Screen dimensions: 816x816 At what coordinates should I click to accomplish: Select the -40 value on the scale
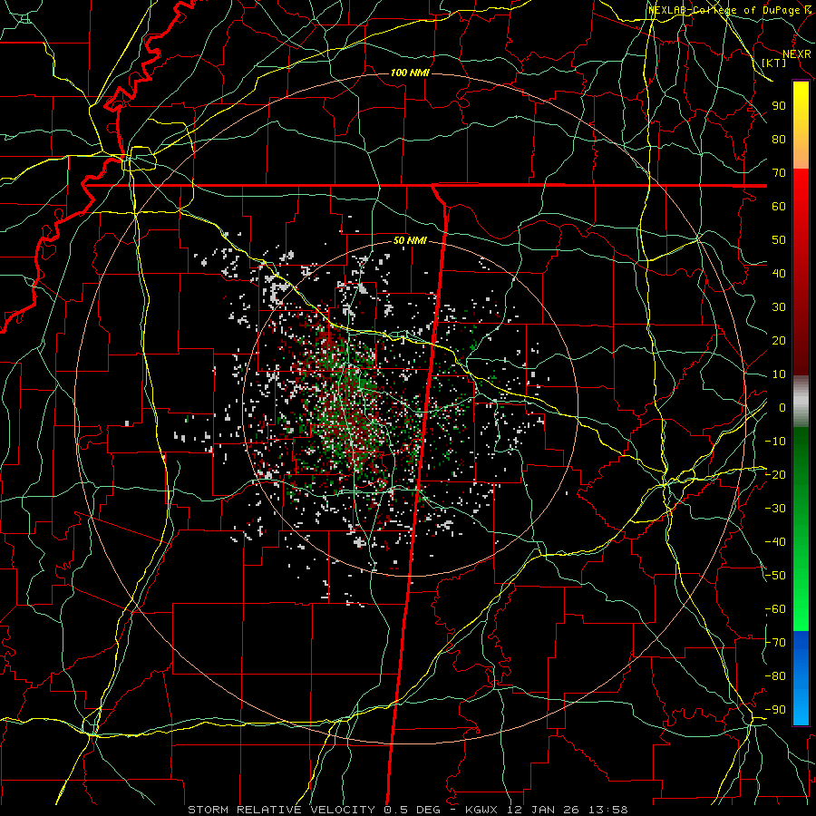[x=775, y=542]
